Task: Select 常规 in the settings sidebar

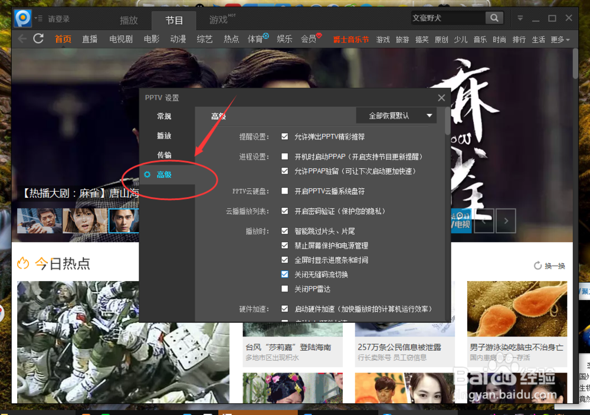Action: tap(164, 116)
